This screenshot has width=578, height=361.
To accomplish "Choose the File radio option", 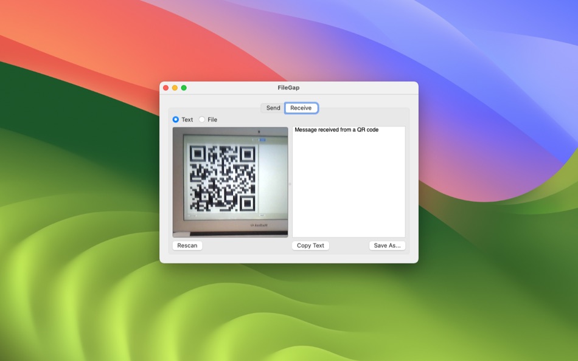I will click(x=208, y=119).
